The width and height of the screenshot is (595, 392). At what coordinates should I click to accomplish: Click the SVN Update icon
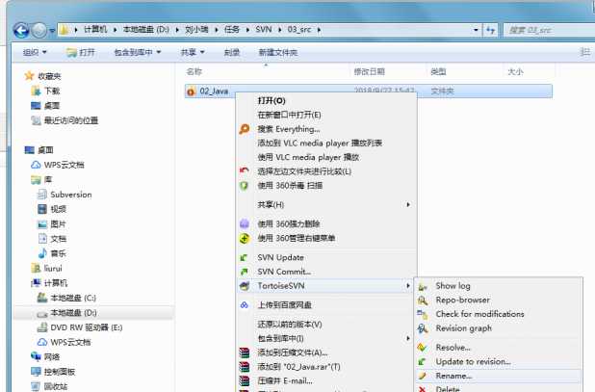coord(244,258)
